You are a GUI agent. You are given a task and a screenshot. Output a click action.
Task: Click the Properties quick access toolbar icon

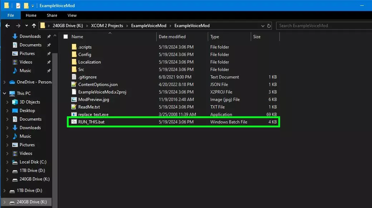(x=18, y=5)
